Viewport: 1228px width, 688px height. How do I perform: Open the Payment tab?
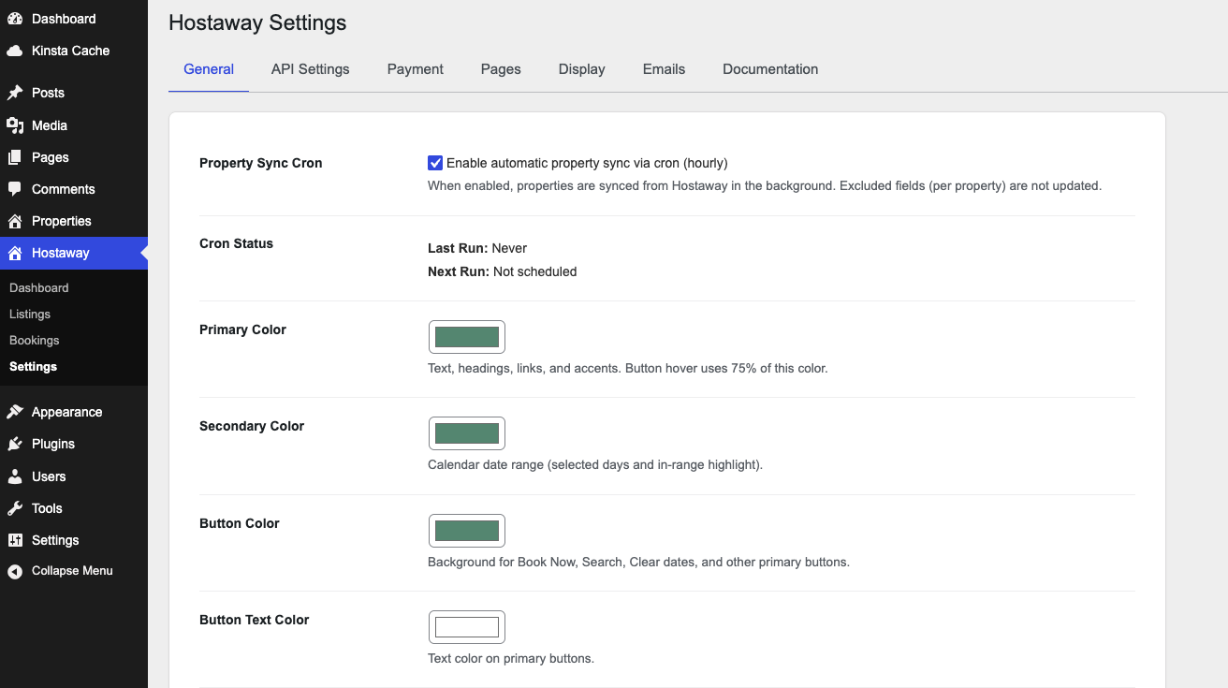[x=416, y=69]
